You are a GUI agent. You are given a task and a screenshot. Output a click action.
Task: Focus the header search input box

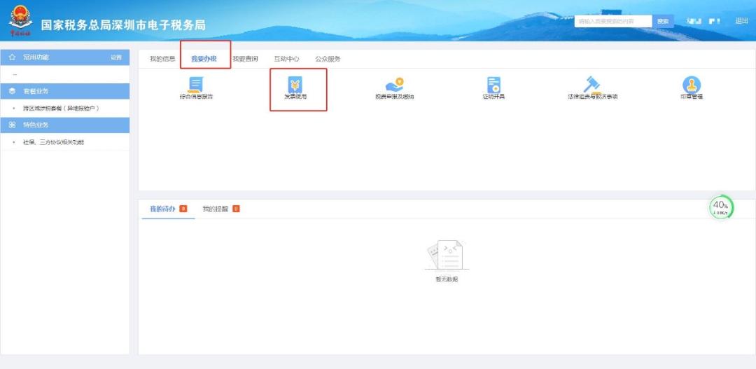612,21
